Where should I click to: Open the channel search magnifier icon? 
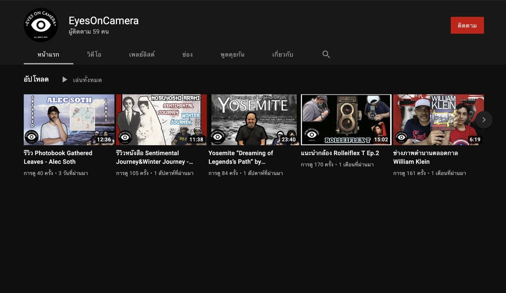[x=326, y=54]
